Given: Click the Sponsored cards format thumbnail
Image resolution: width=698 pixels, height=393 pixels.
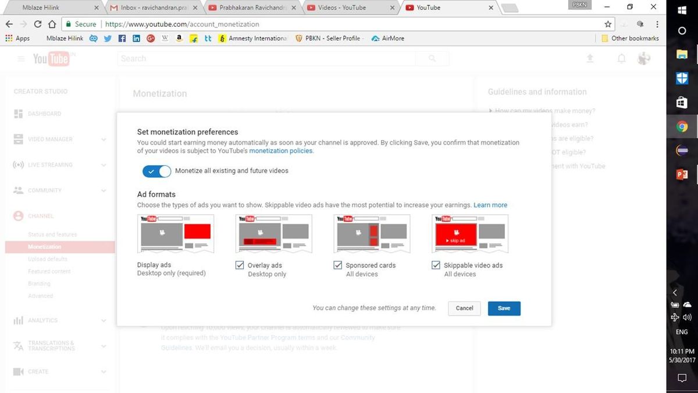Looking at the screenshot, I should (372, 234).
